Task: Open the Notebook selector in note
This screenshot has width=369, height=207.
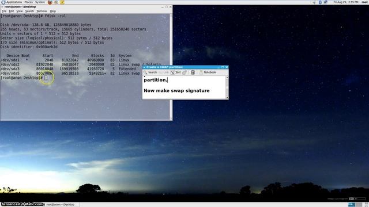Action: tap(208, 72)
